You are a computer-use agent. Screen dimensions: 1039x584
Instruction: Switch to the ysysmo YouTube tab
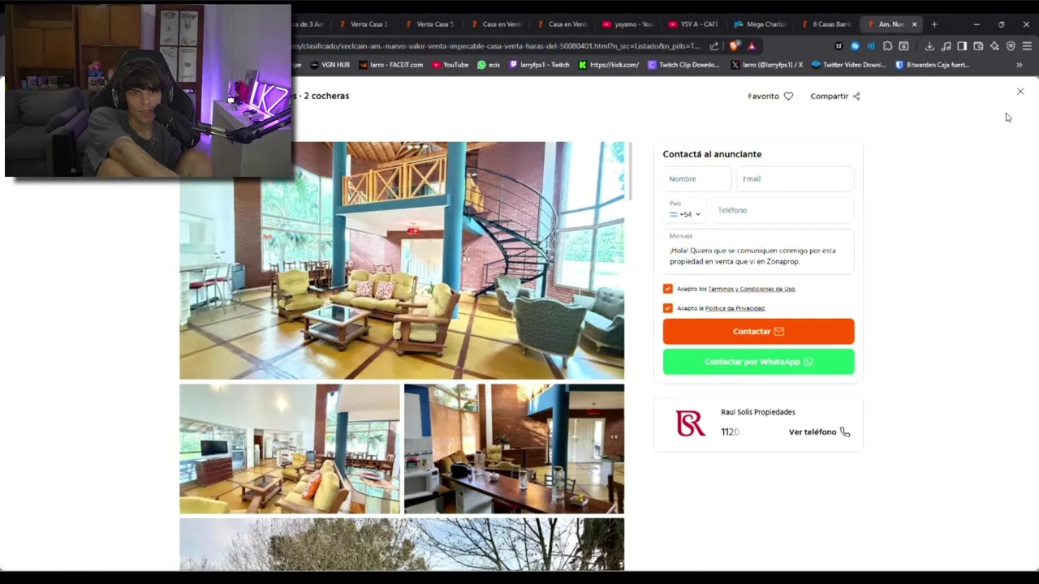pos(628,24)
